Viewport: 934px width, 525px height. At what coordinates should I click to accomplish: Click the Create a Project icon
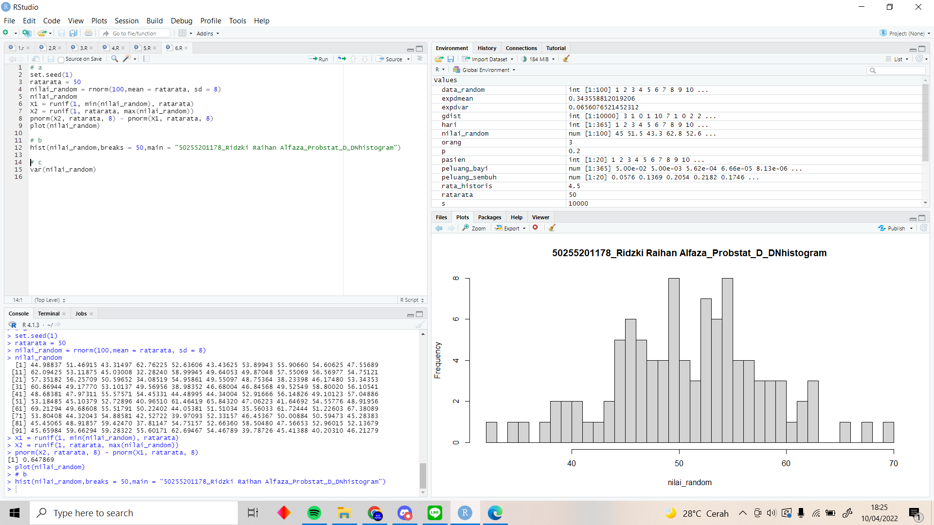[27, 33]
